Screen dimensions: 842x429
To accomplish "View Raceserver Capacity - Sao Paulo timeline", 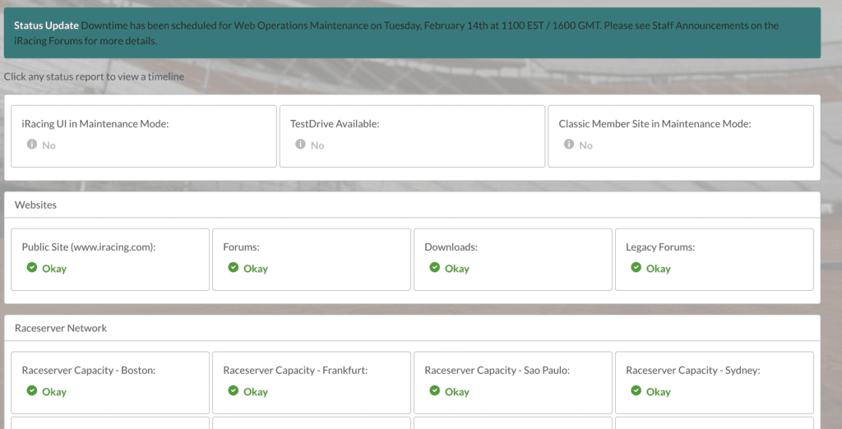I will point(513,383).
